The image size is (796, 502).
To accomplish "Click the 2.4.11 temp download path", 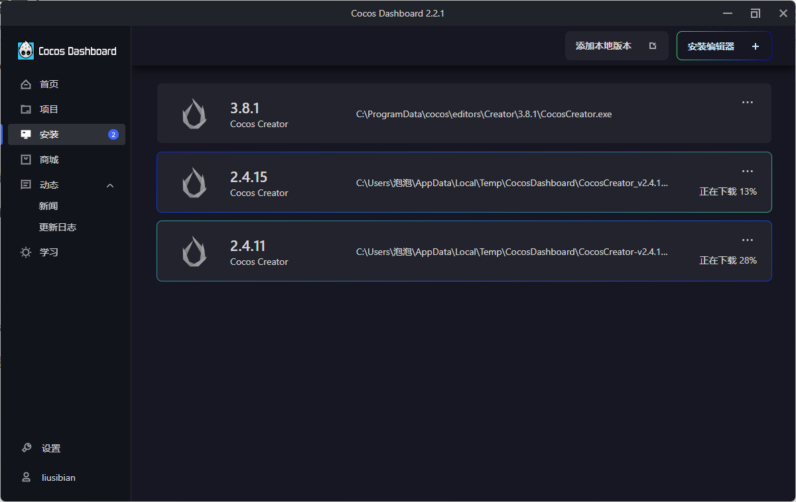I will point(512,252).
